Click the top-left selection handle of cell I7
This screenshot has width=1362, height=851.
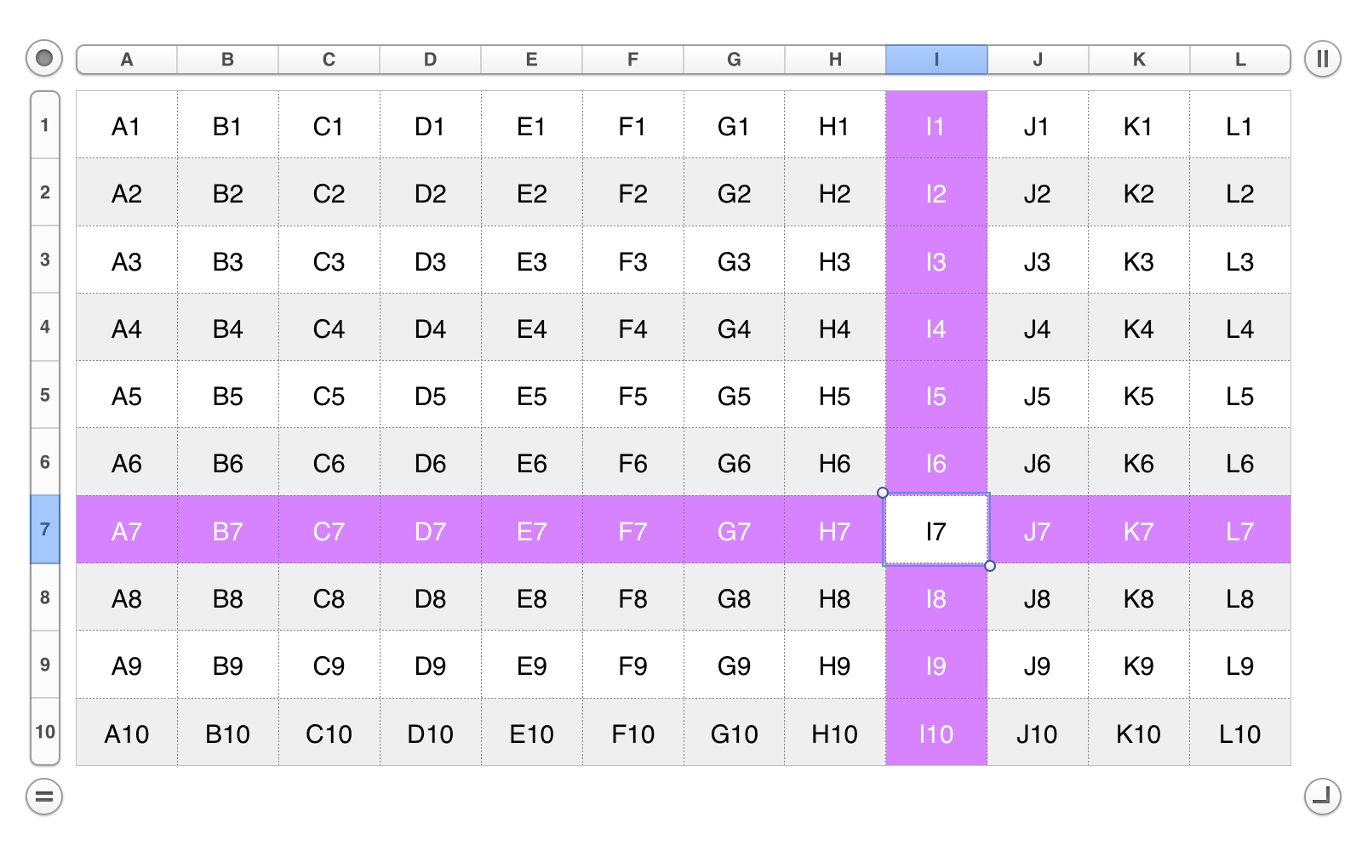(883, 493)
